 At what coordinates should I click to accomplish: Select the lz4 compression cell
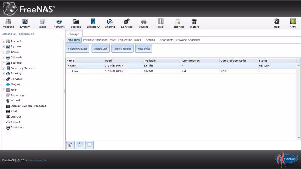200,71
